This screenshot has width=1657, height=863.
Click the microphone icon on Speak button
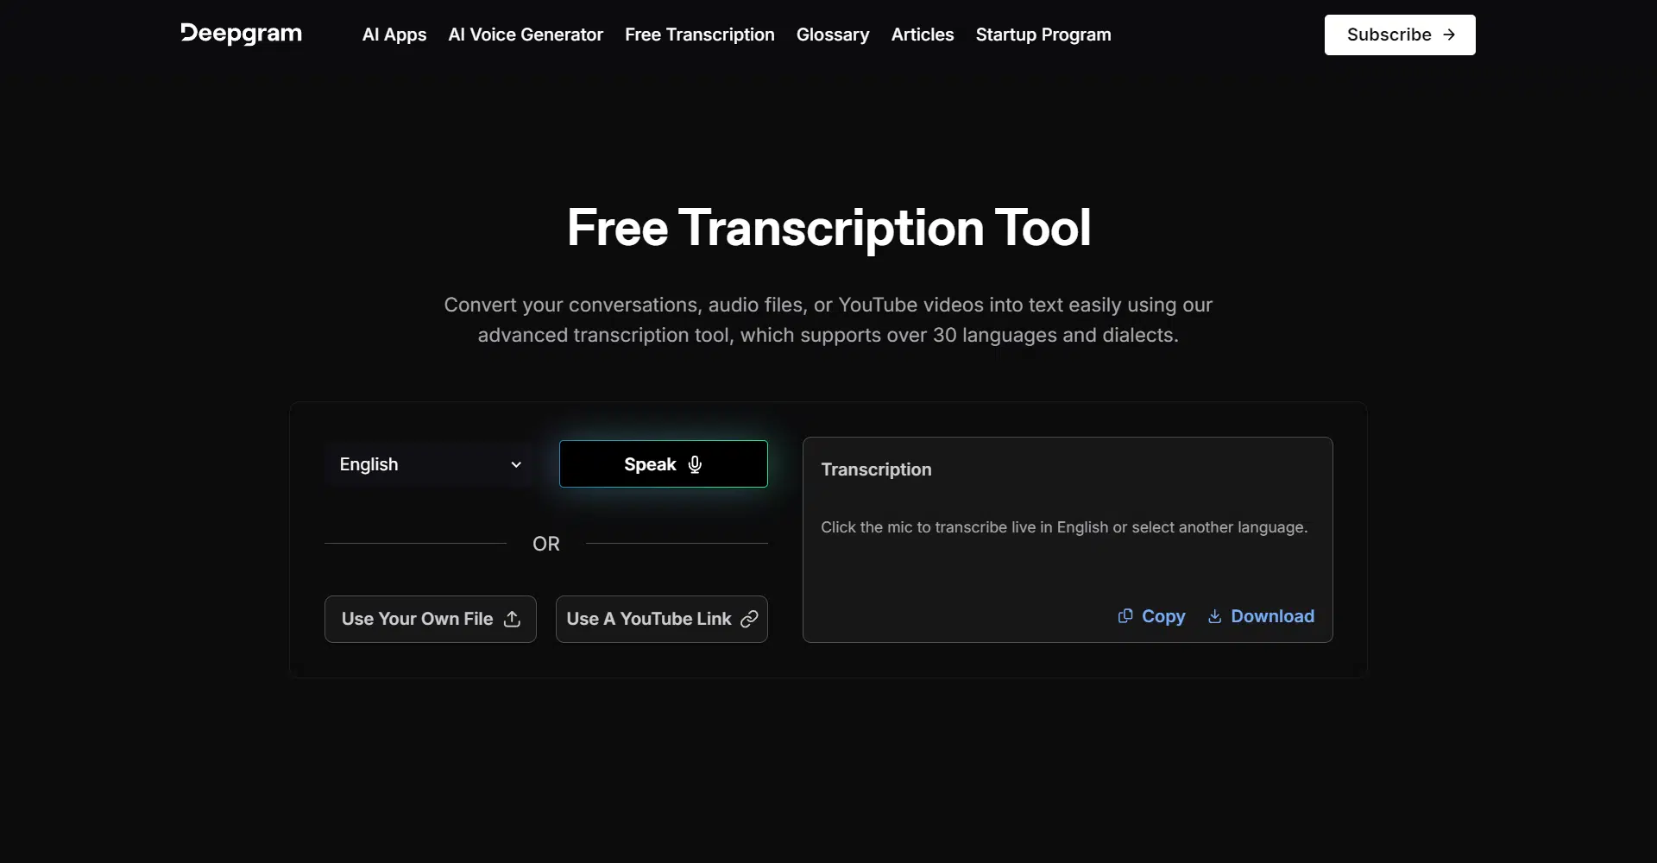tap(695, 464)
